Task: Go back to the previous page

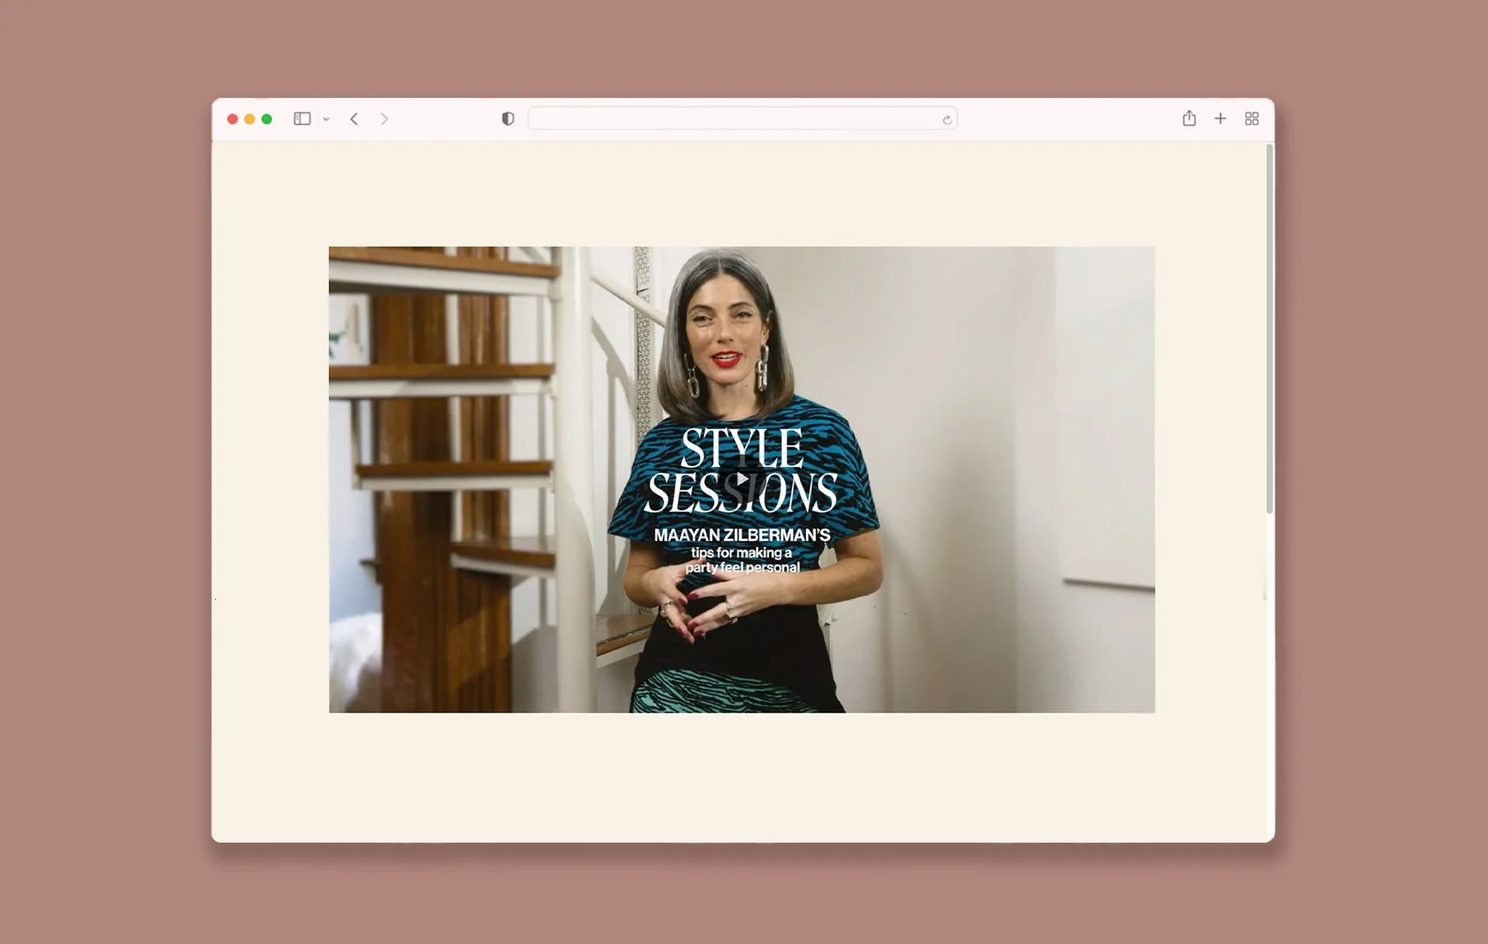Action: [354, 119]
